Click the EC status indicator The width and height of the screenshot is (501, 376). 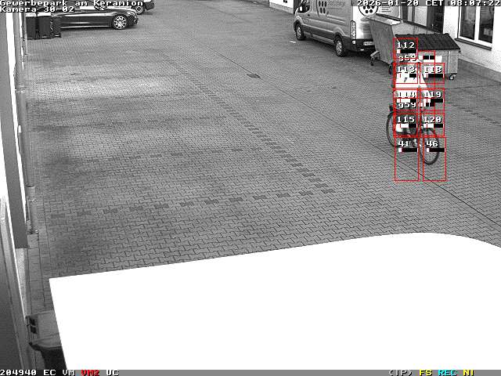coord(49,372)
